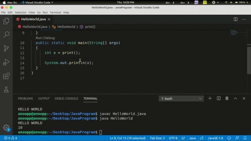Open the Selection menu
This screenshot has width=251, height=141.
coord(20,12)
